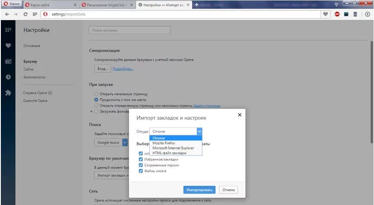Close the import dialog with X
374x205 pixels.
click(x=240, y=115)
